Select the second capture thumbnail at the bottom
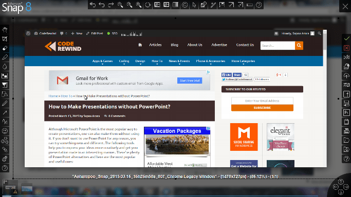Screen dimensions: 351x197 tap(27, 189)
